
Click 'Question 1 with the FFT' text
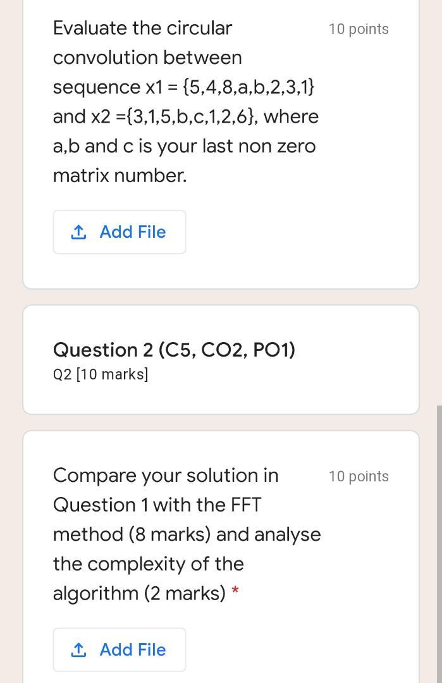tap(157, 505)
